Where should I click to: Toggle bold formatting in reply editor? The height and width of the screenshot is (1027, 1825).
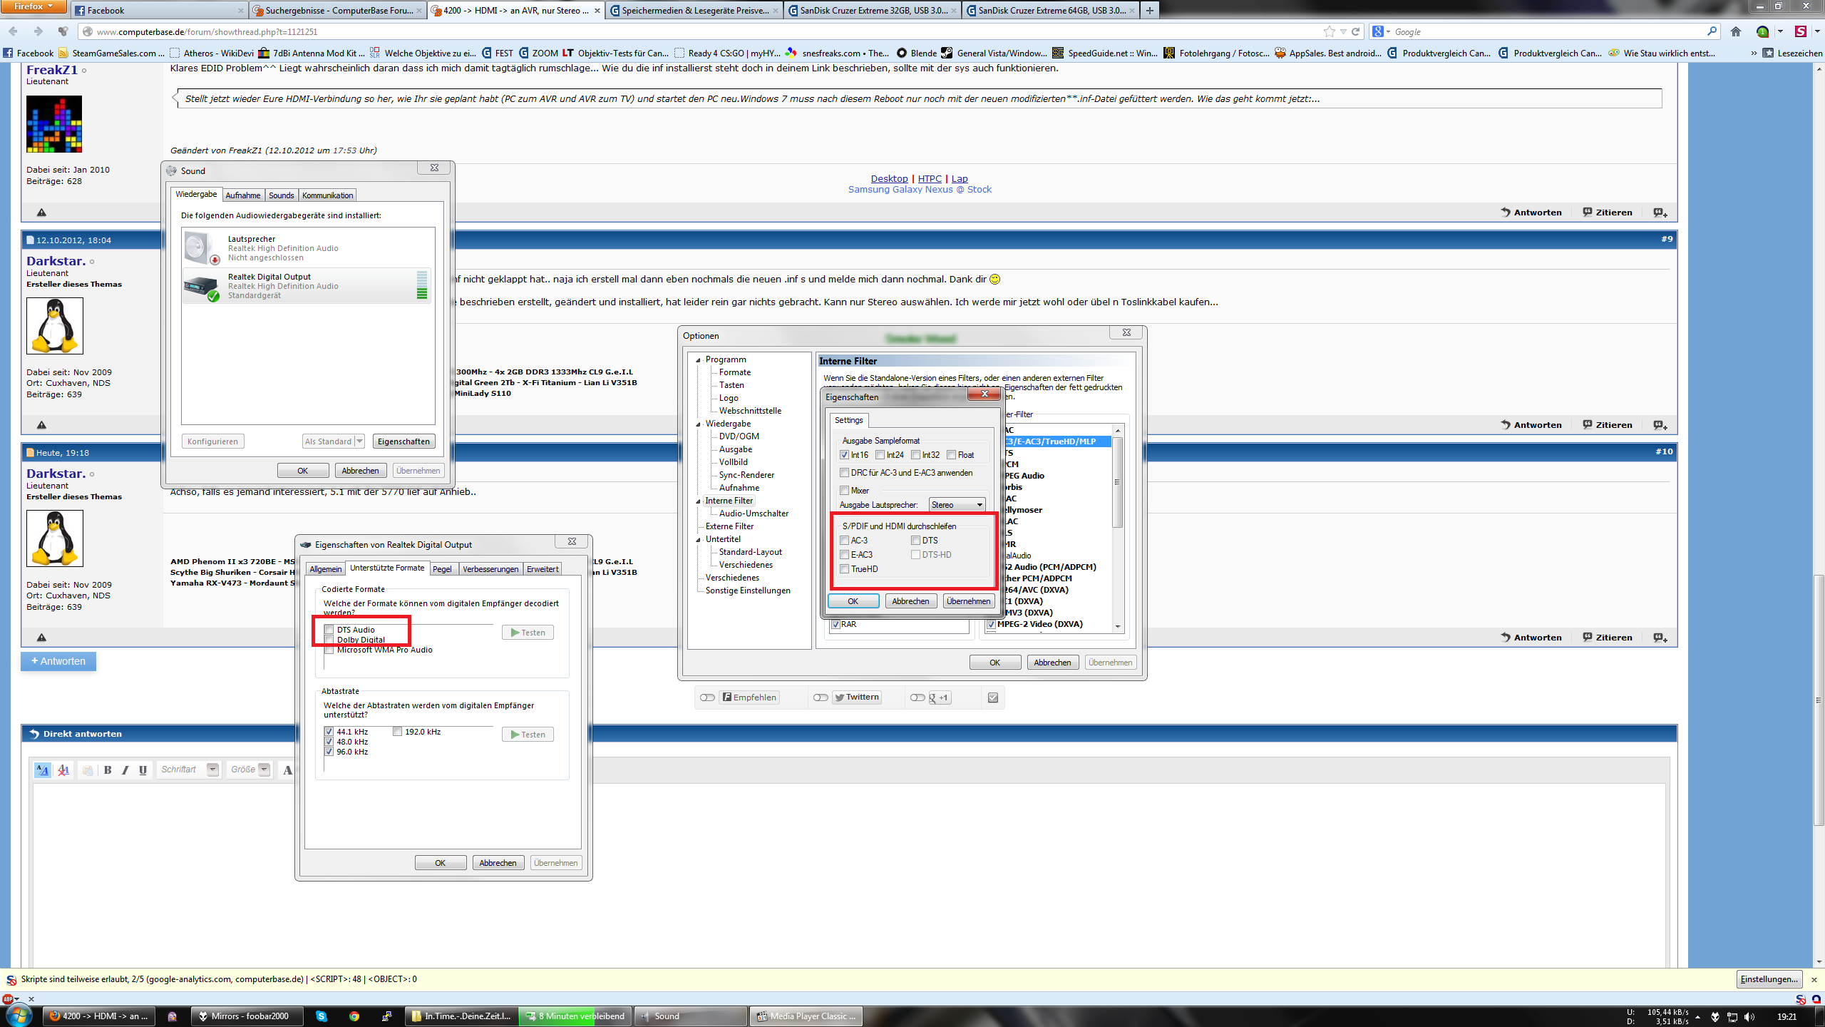(x=108, y=770)
